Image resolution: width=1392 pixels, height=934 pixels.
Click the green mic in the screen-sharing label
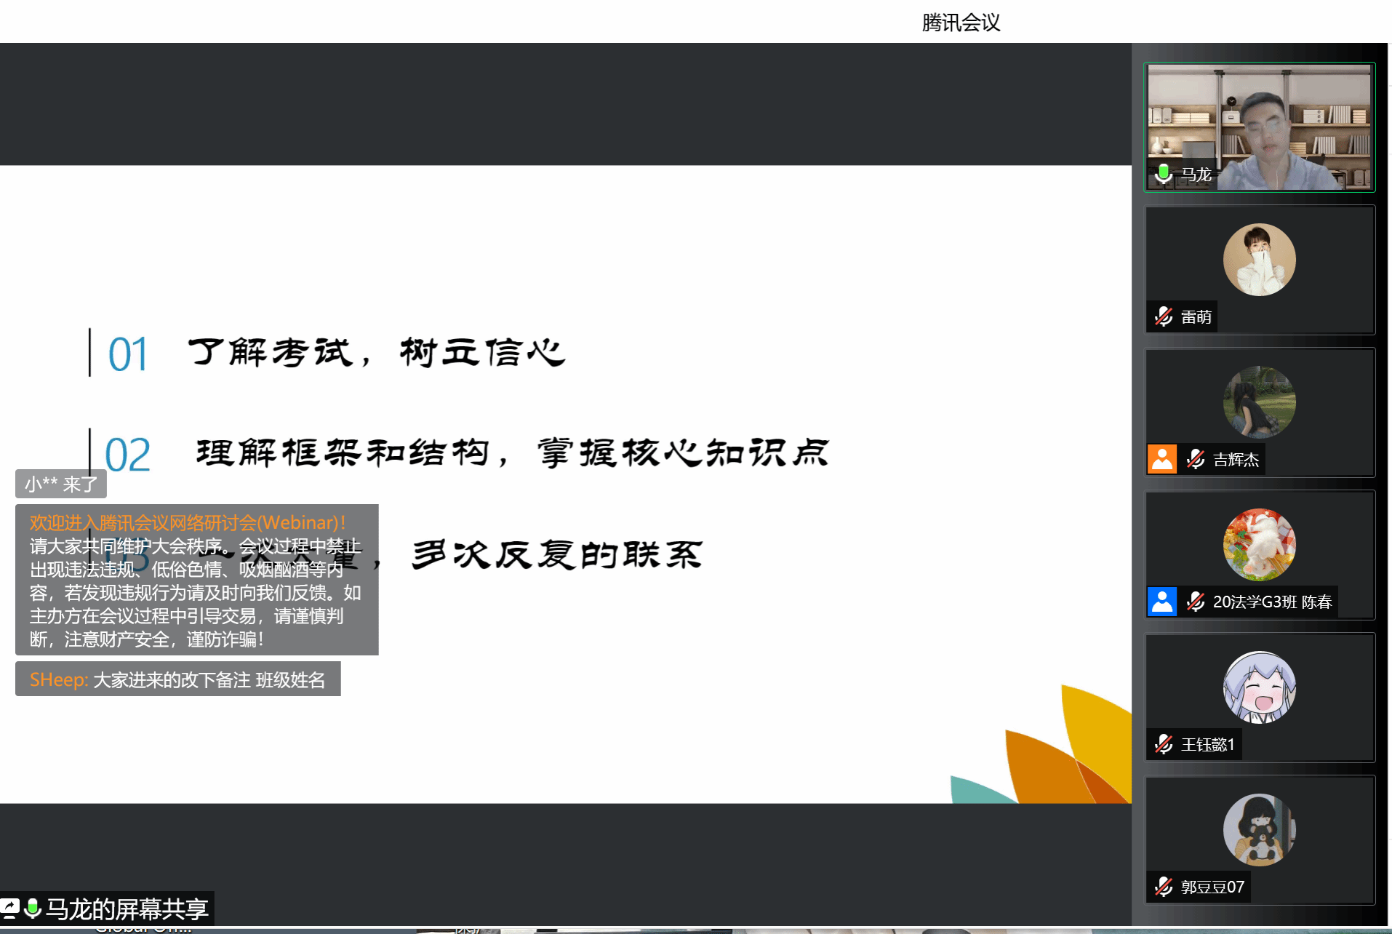point(33,909)
